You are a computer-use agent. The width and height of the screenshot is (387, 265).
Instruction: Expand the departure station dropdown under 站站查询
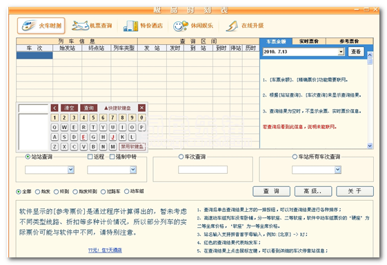71,170
